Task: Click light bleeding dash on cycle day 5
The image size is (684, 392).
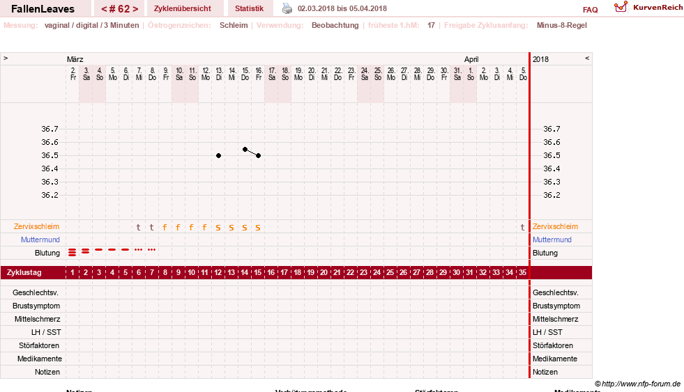Action: (126, 249)
